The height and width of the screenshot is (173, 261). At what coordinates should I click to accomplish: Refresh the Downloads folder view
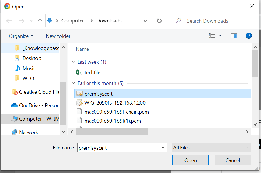[x=159, y=20]
